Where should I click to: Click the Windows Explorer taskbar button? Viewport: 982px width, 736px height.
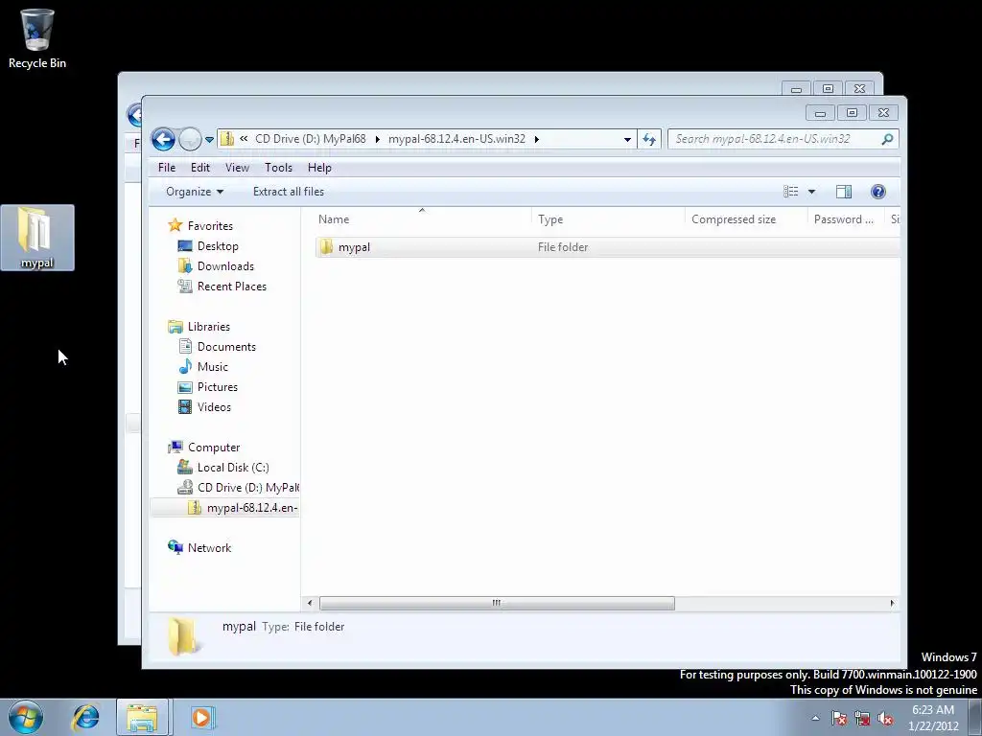(x=142, y=717)
